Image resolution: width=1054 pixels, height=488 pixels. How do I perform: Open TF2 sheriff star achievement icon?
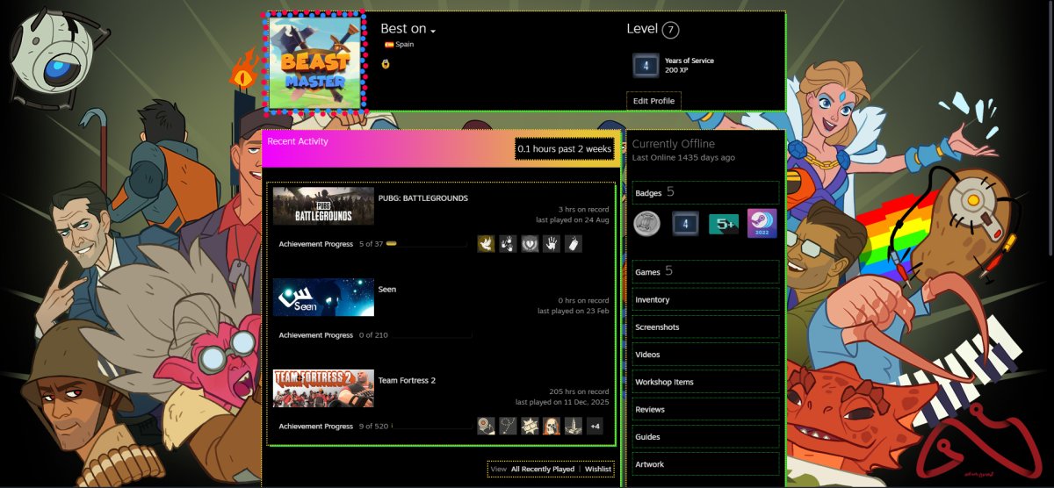530,427
